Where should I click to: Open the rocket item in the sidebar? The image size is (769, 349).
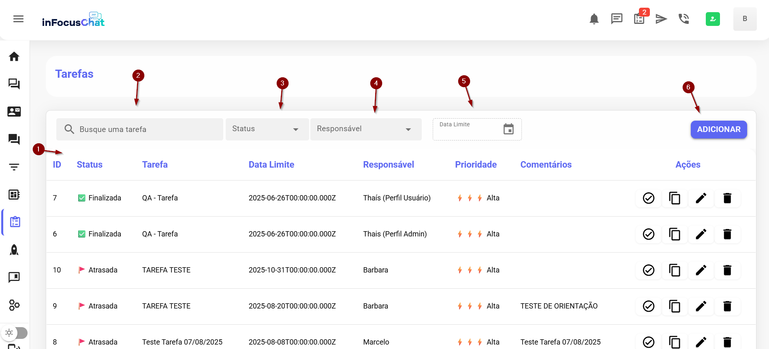(x=14, y=250)
